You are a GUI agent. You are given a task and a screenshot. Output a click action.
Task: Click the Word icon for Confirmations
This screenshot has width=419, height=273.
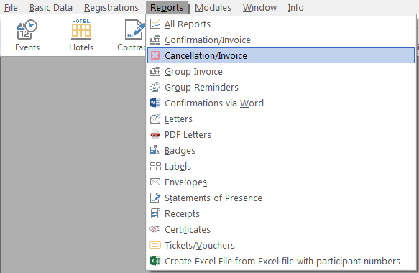[x=155, y=103]
